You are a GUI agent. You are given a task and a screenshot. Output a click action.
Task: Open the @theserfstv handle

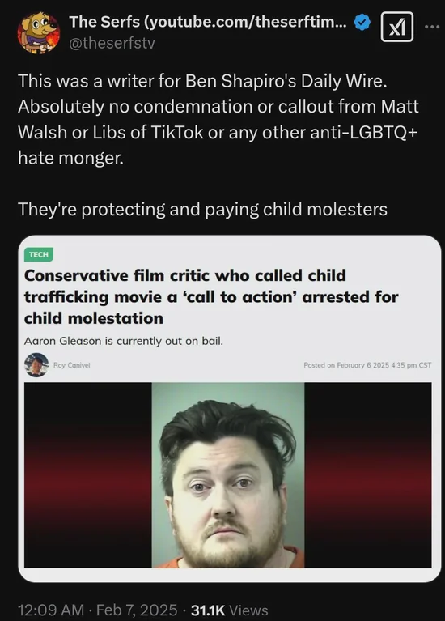tap(112, 43)
